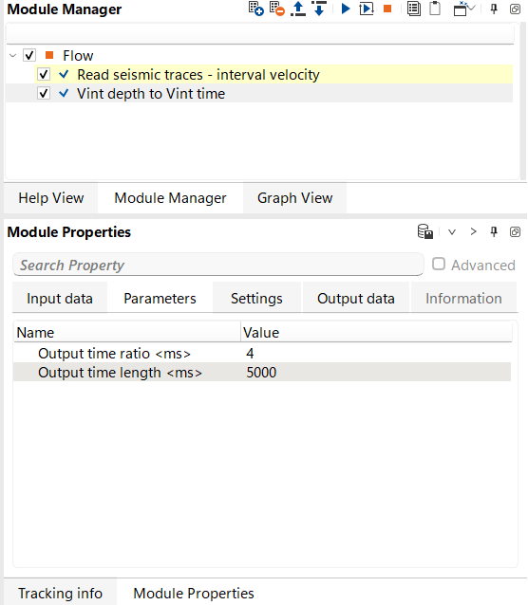Image resolution: width=528 pixels, height=605 pixels.
Task: Click the down chevron in Module Properties
Action: click(x=452, y=232)
